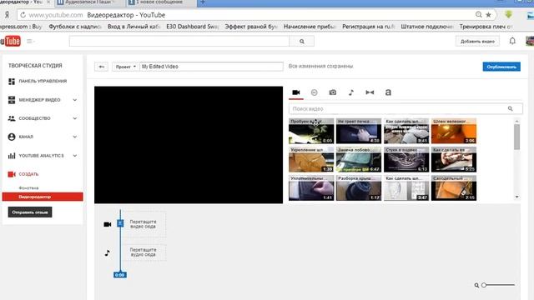Bookmark the page with the star icon
This screenshot has height=300, width=534.
488,15
